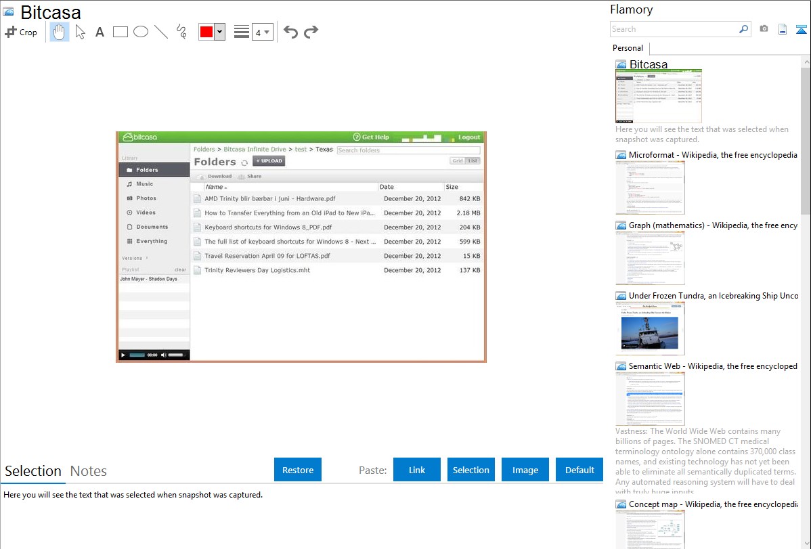Choose the arrow pointer selection tool
Image resolution: width=811 pixels, height=549 pixels.
pyautogui.click(x=80, y=32)
